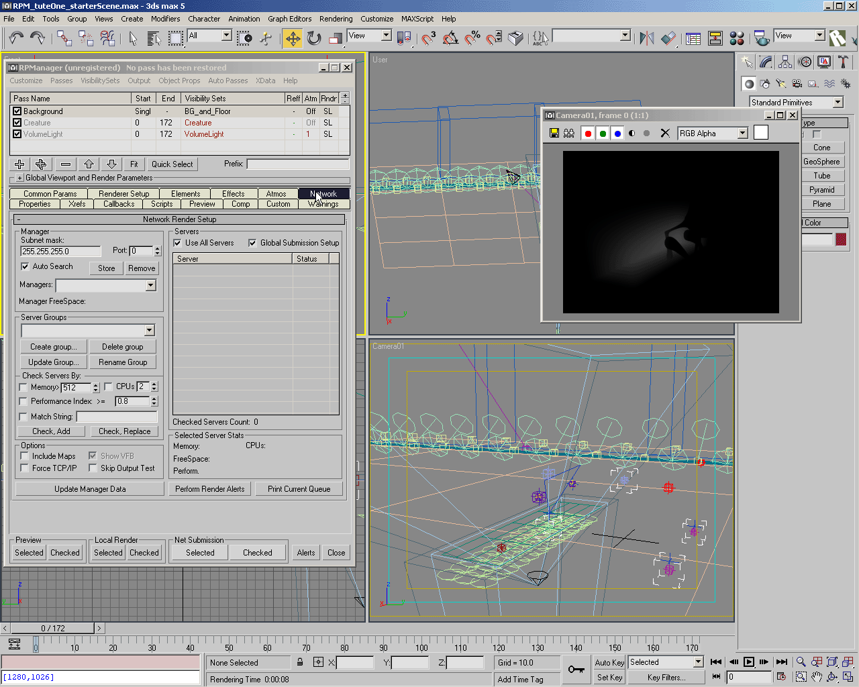Image resolution: width=859 pixels, height=687 pixels.
Task: Enable the Force TCP/IP option
Action: (25, 468)
